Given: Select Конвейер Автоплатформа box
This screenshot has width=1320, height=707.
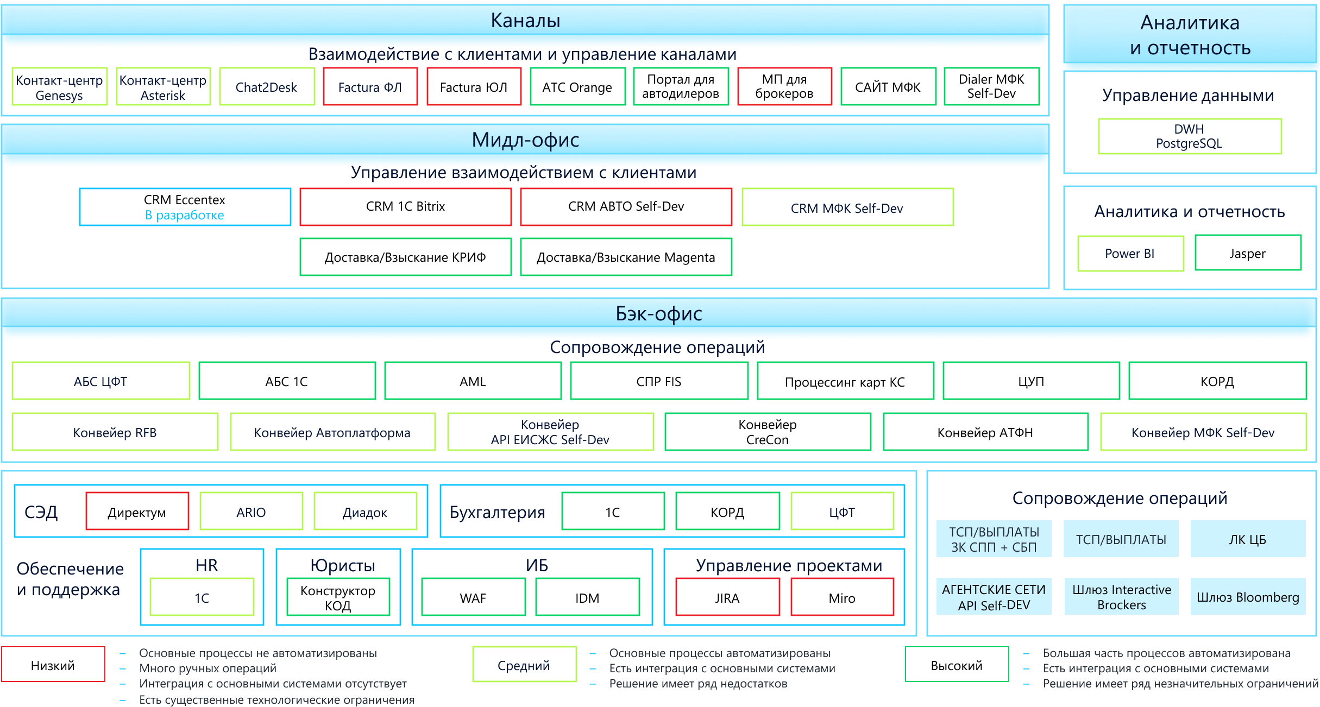Looking at the screenshot, I should pos(333,432).
